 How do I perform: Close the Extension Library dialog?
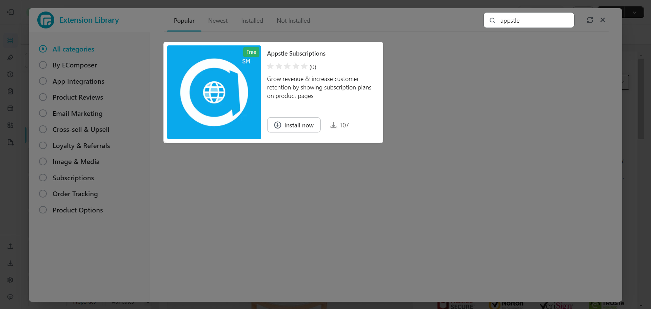603,20
